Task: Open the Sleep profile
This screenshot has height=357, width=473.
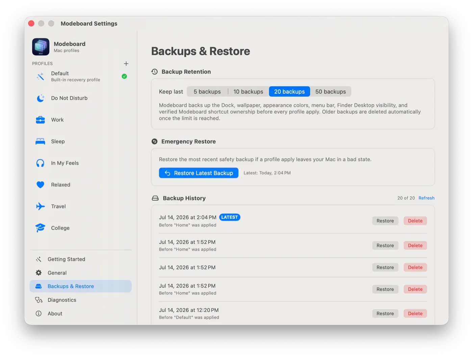Action: [x=80, y=141]
